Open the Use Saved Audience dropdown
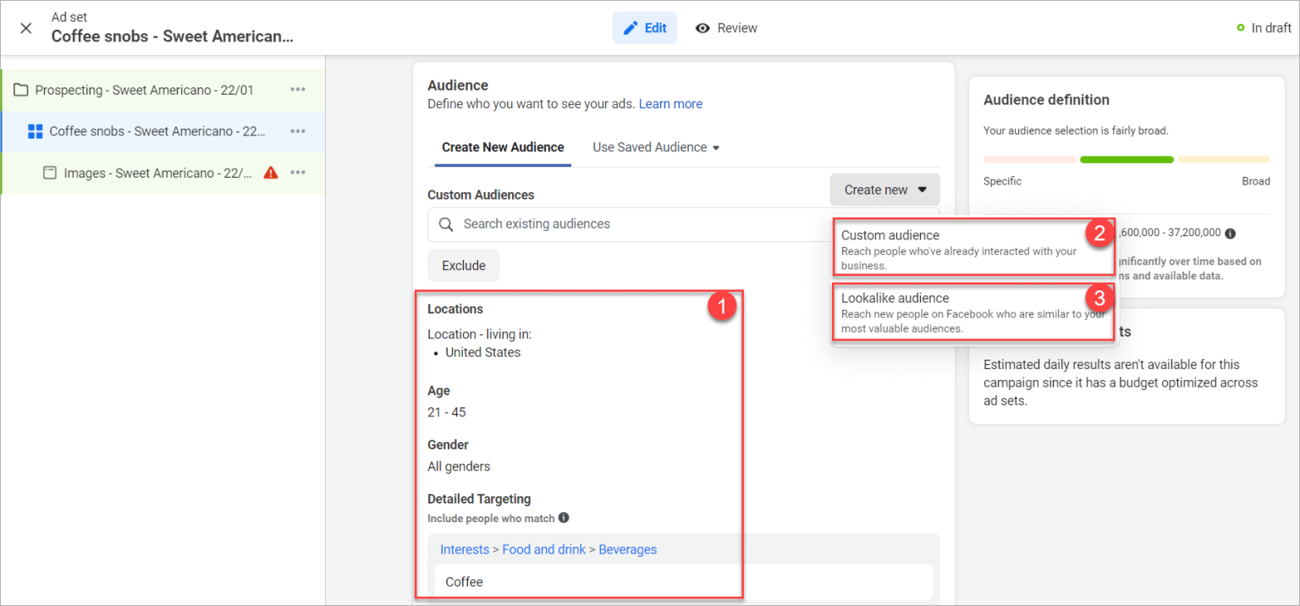This screenshot has height=606, width=1300. tap(656, 146)
